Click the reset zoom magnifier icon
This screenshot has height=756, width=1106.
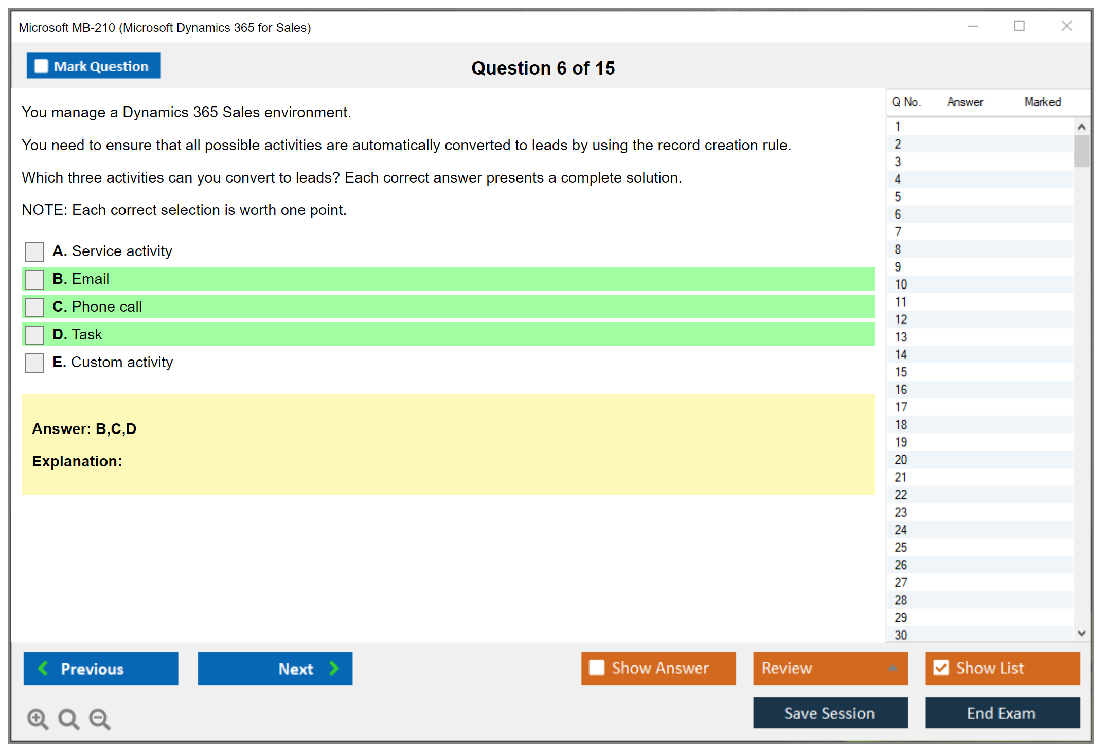click(68, 718)
